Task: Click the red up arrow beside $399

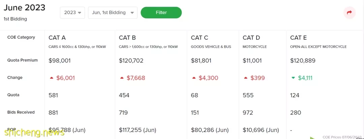Action: click(246, 78)
